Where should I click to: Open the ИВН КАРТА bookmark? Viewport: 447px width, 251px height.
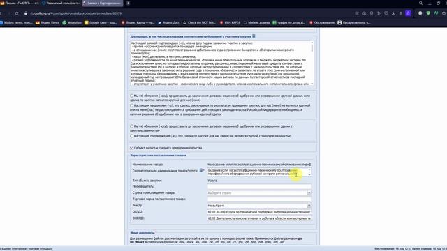[230, 22]
